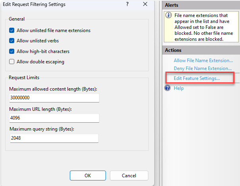Enable Allow double escaping

12,62
